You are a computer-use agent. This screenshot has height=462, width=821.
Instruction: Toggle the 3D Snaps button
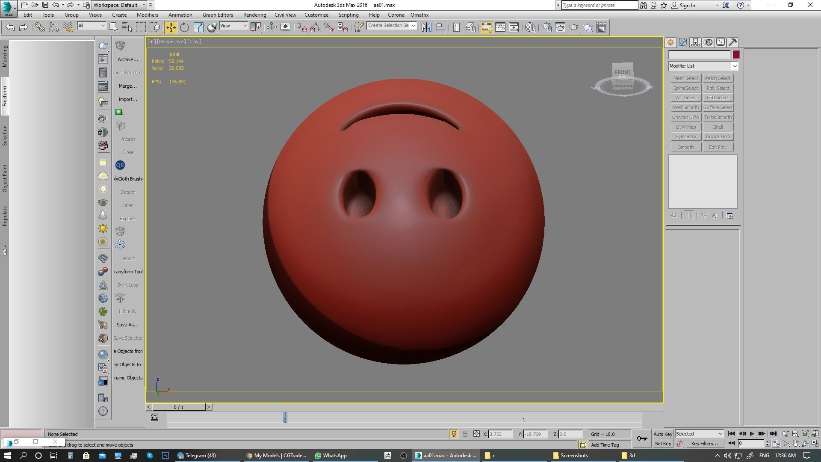point(302,27)
